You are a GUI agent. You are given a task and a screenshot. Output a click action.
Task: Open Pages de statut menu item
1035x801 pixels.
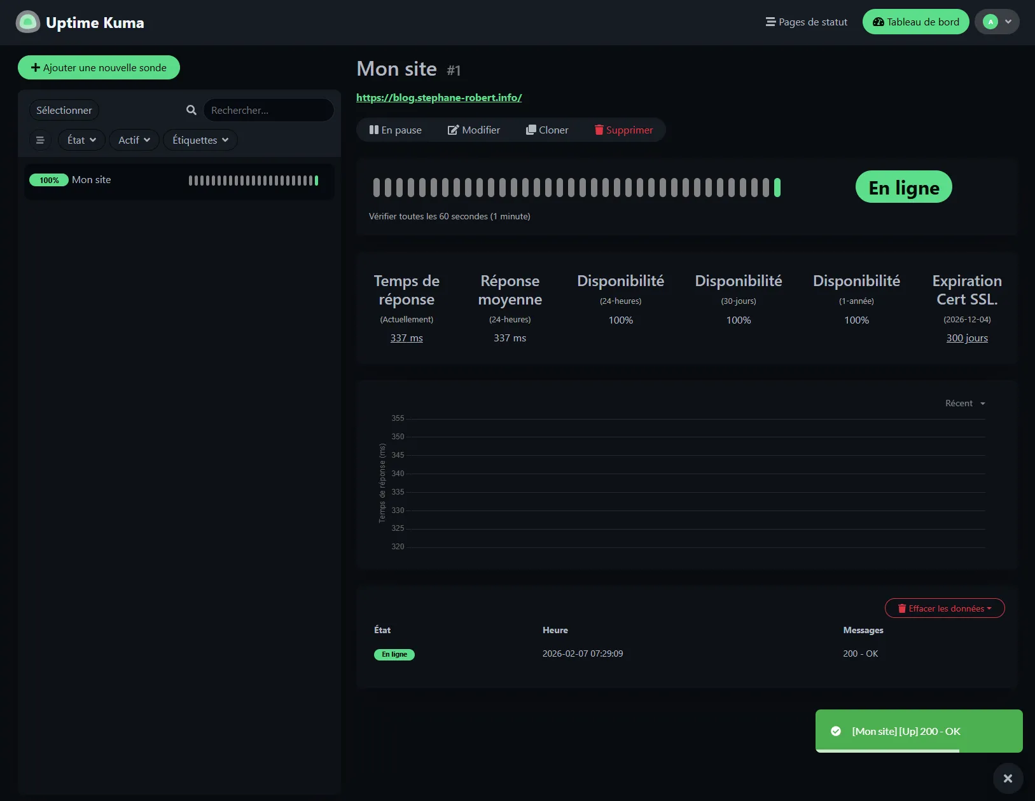[807, 22]
